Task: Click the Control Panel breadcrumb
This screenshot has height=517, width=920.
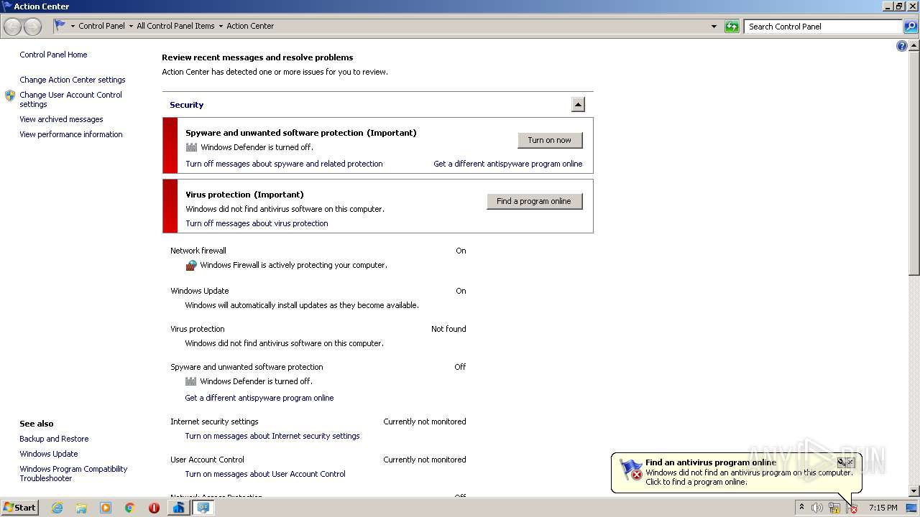Action: pyautogui.click(x=101, y=26)
